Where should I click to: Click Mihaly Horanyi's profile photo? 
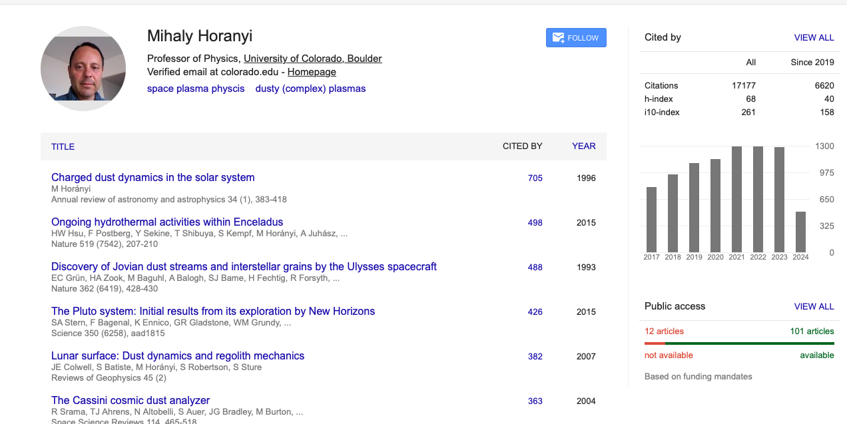[x=83, y=69]
